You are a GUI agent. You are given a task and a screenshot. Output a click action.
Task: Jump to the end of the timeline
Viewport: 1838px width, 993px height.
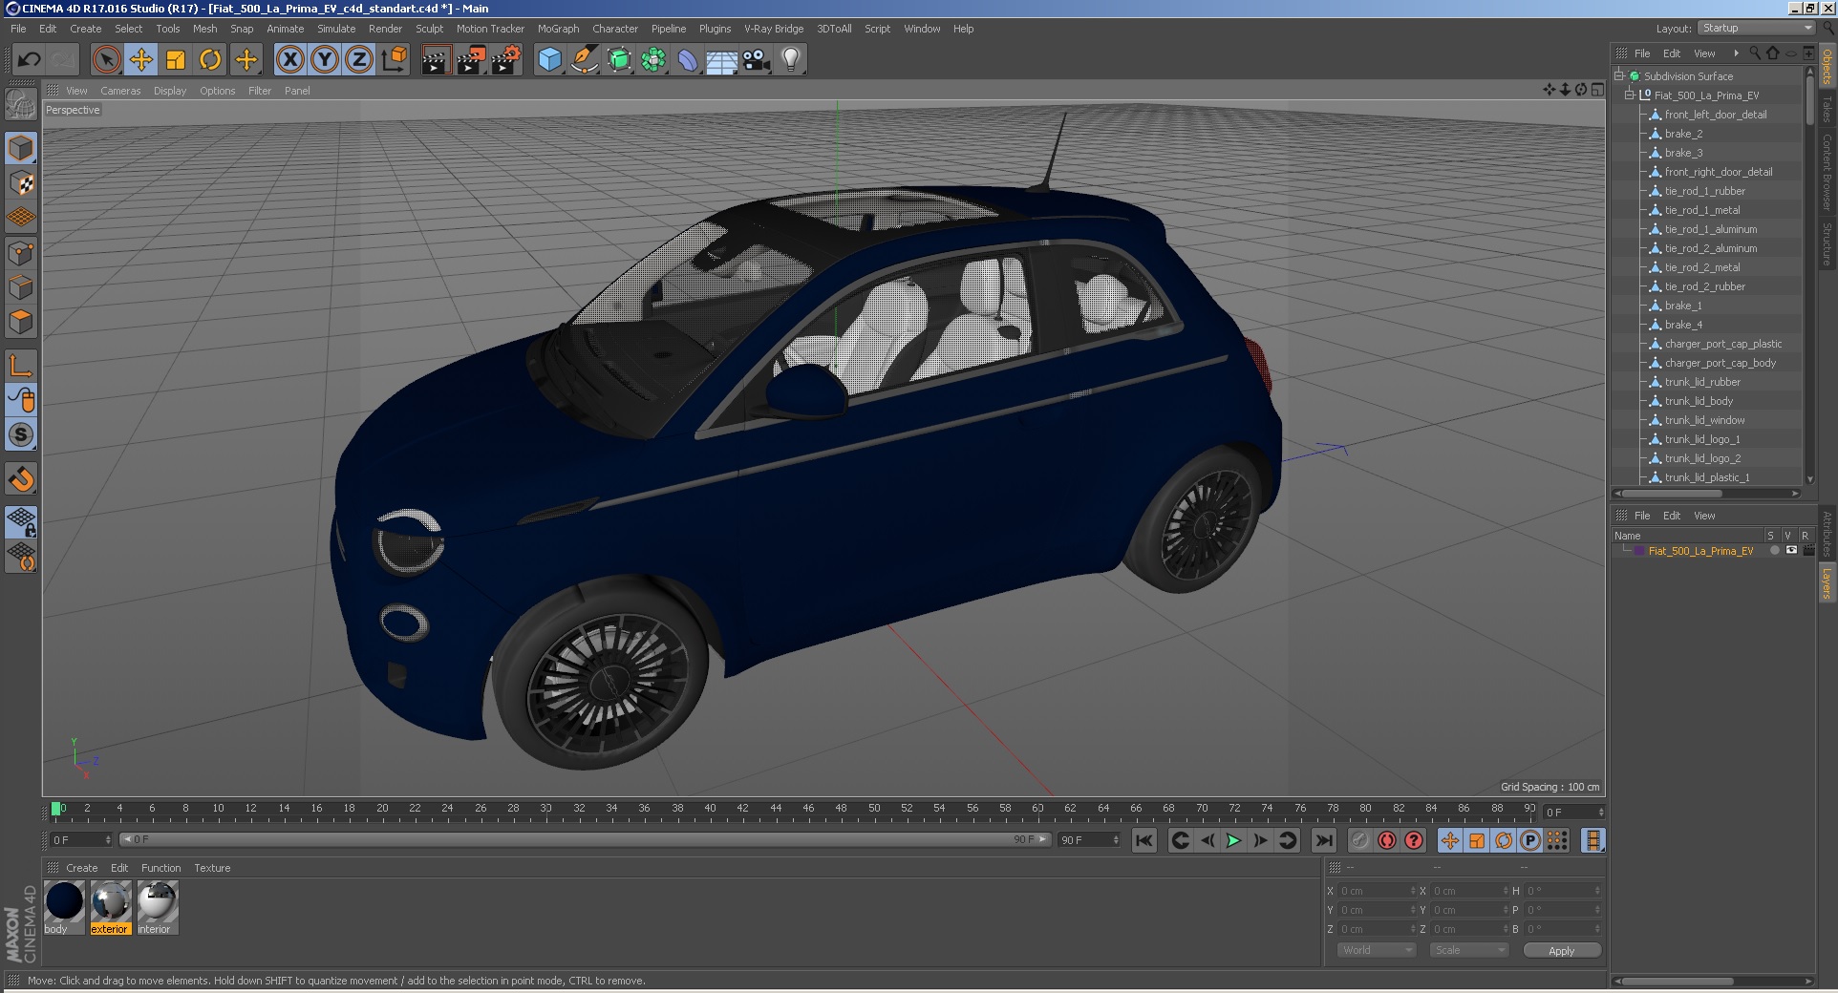[1323, 840]
